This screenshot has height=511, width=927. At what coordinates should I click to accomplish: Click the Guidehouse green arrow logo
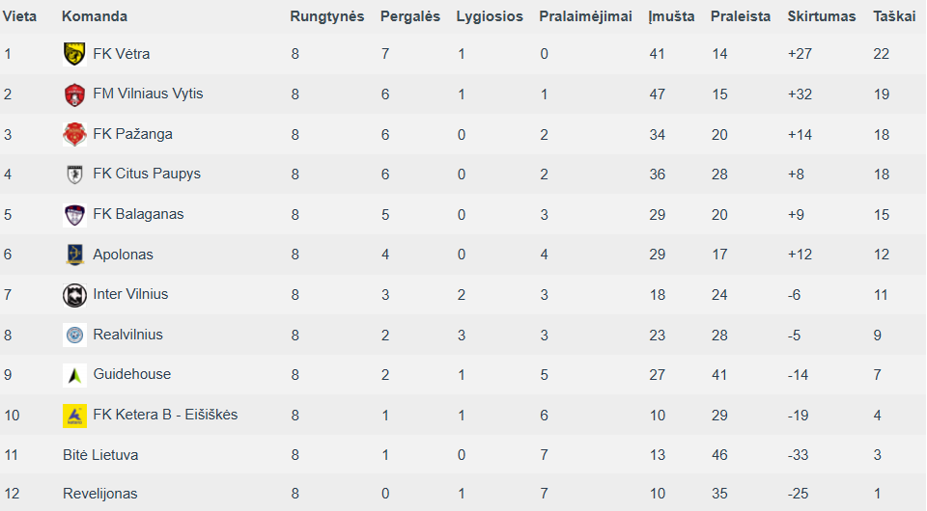[x=74, y=375]
